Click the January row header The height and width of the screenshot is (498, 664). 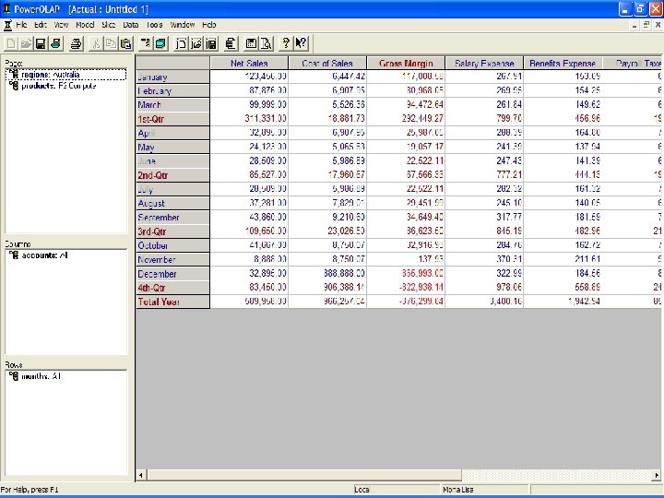(172, 77)
